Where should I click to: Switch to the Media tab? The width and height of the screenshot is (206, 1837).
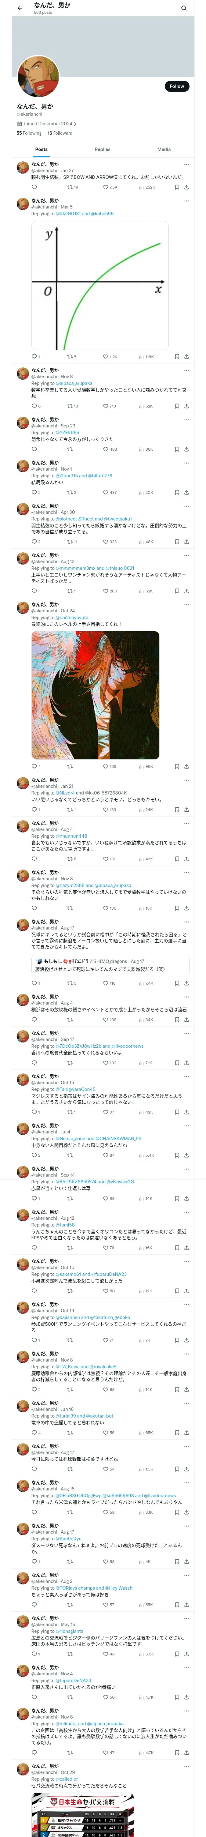coord(164,150)
